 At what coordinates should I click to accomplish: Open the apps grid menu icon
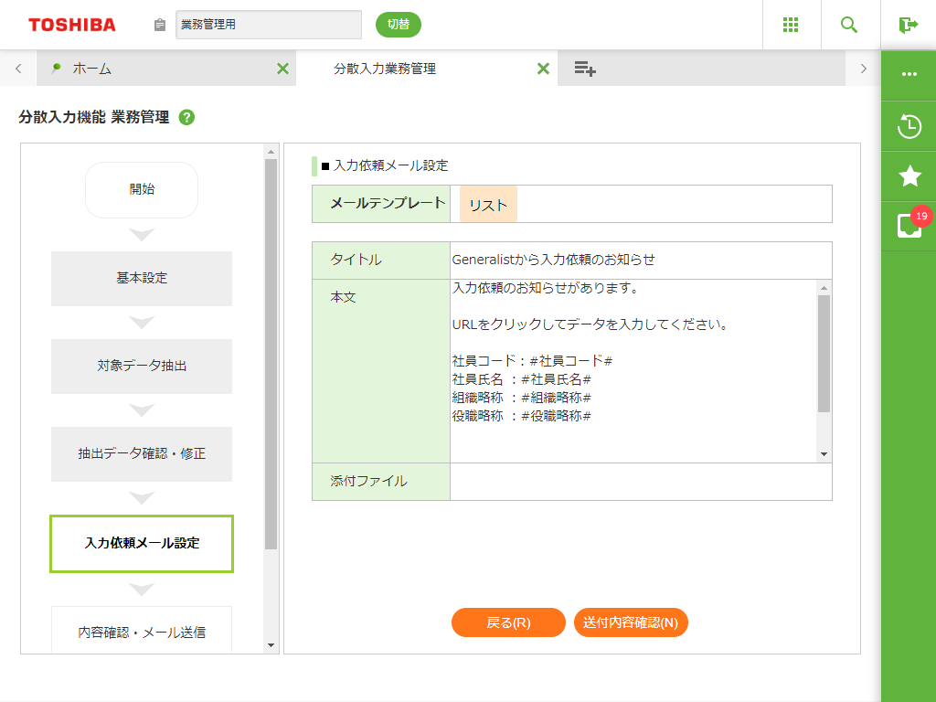792,25
